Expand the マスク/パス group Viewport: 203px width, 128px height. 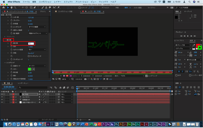coord(5,37)
